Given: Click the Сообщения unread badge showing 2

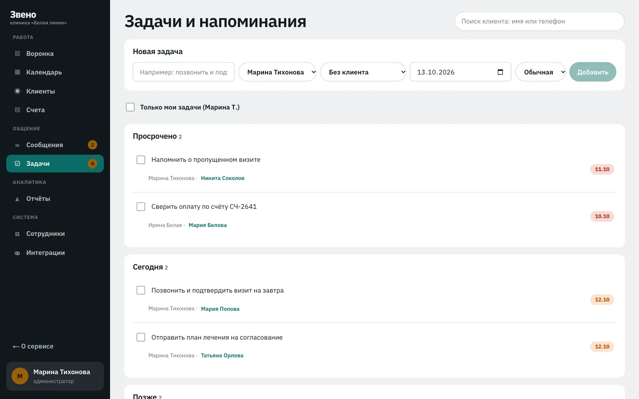Looking at the screenshot, I should (92, 145).
